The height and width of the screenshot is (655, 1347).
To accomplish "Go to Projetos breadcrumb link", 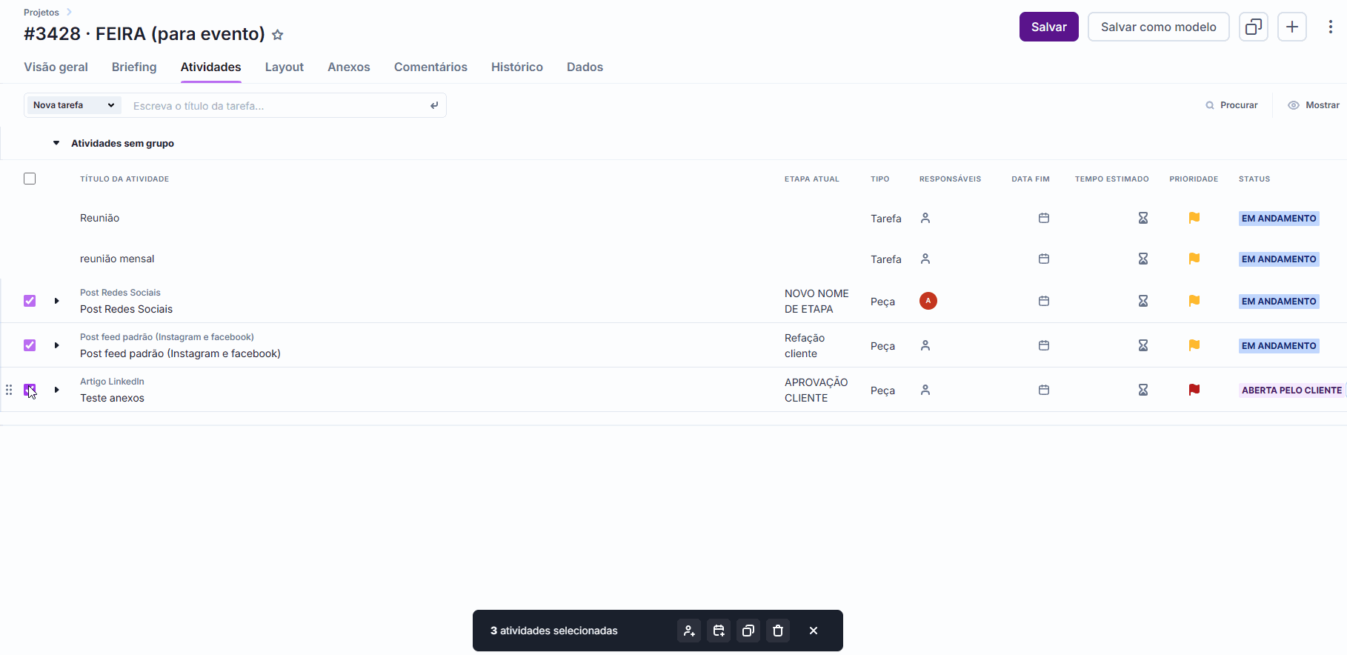I will pyautogui.click(x=41, y=13).
